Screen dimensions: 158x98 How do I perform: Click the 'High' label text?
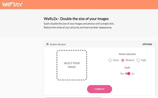[144, 60]
